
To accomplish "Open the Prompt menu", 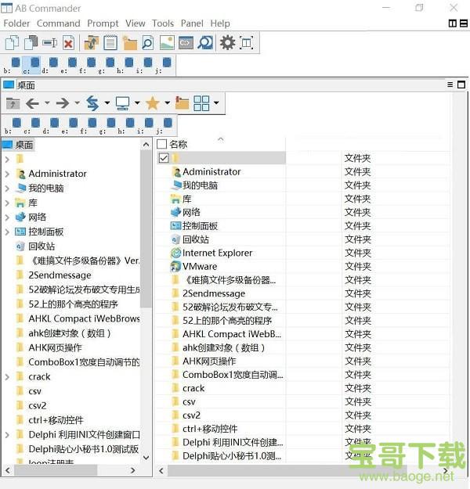I will point(103,23).
